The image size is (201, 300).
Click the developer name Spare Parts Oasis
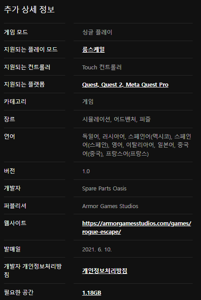104,189
